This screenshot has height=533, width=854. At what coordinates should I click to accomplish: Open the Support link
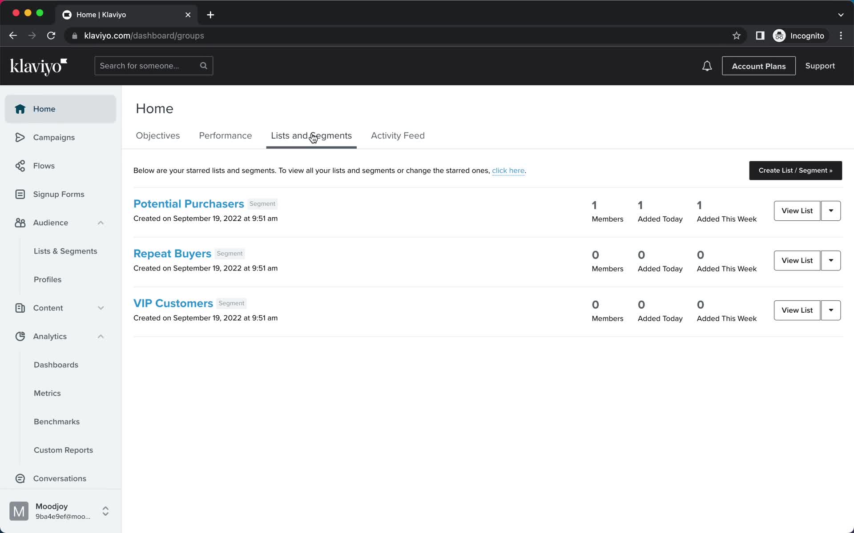click(820, 66)
